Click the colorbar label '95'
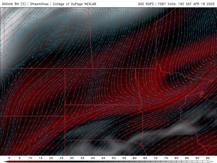The image size is (217, 163). 208,158
